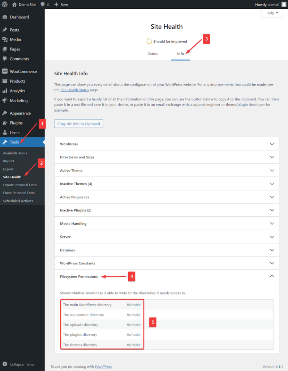Open the WordPress link in footer

click(103, 367)
